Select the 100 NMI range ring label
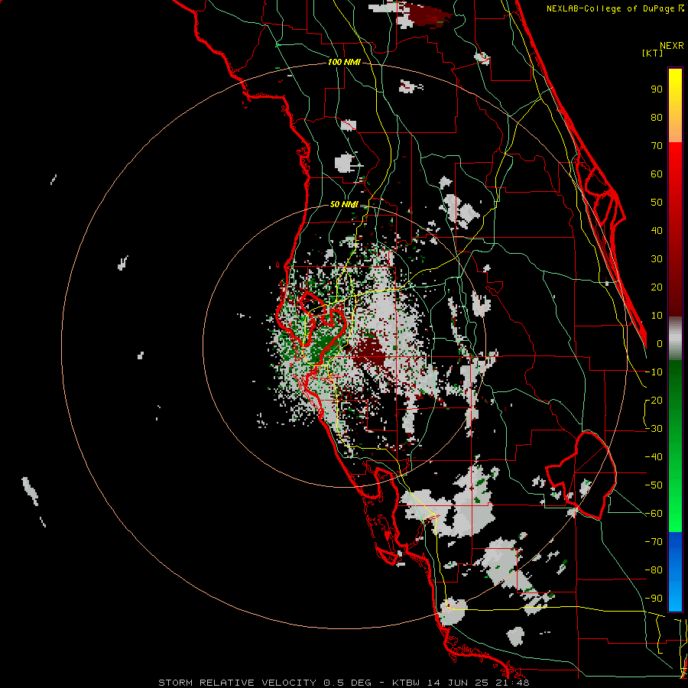 (x=344, y=62)
